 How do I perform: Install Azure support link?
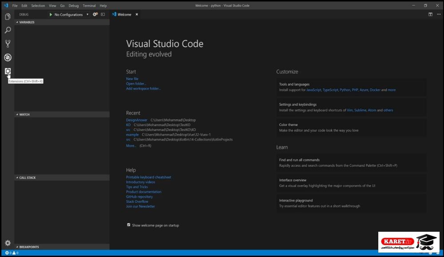(x=364, y=90)
